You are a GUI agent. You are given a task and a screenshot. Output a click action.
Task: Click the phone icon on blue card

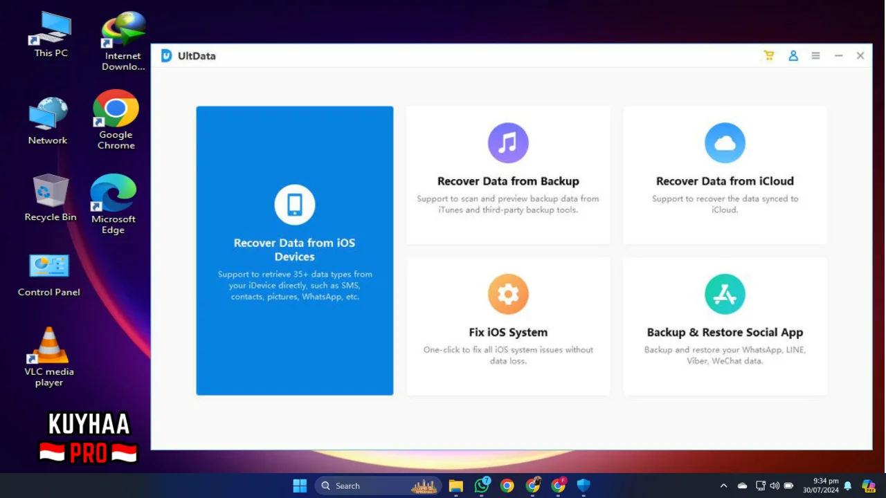[x=295, y=205]
